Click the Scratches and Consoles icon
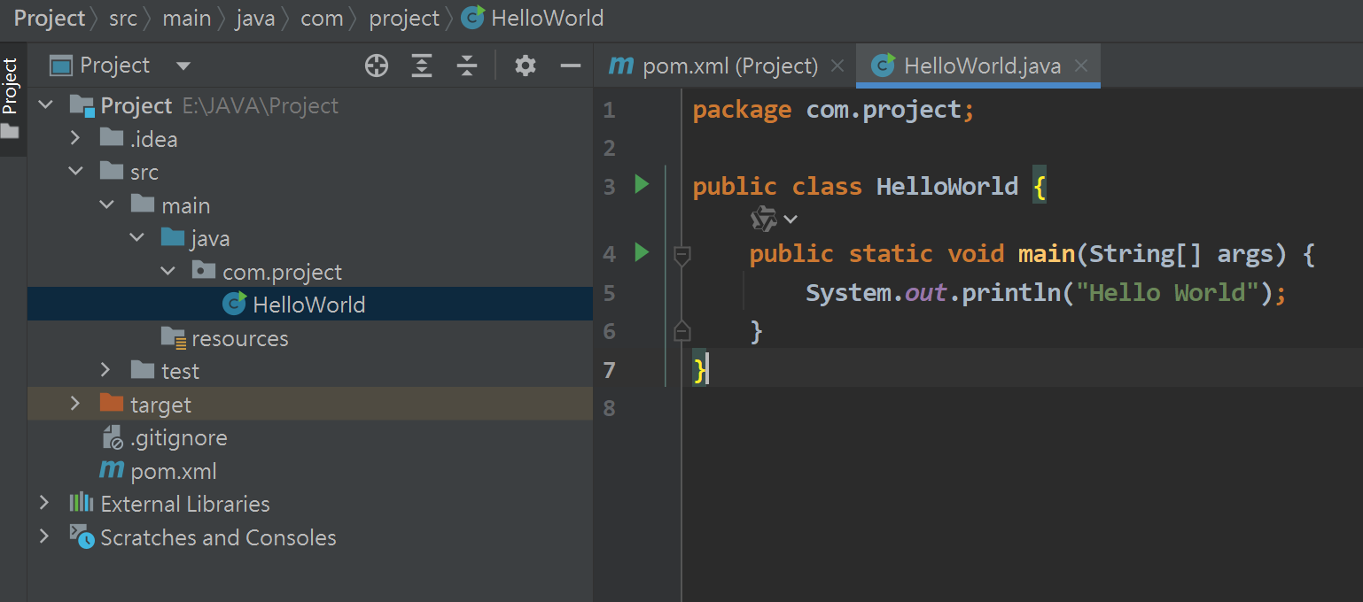Viewport: 1363px width, 602px height. 82,536
